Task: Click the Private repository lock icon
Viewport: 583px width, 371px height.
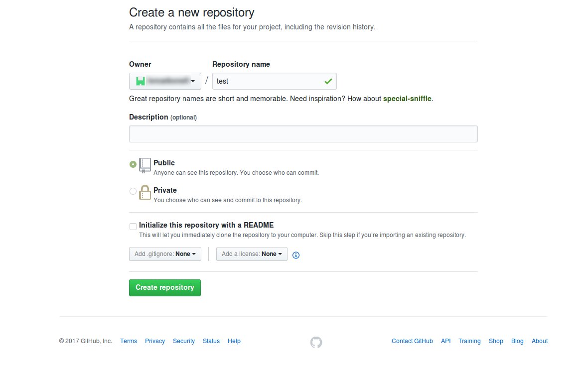Action: 145,193
